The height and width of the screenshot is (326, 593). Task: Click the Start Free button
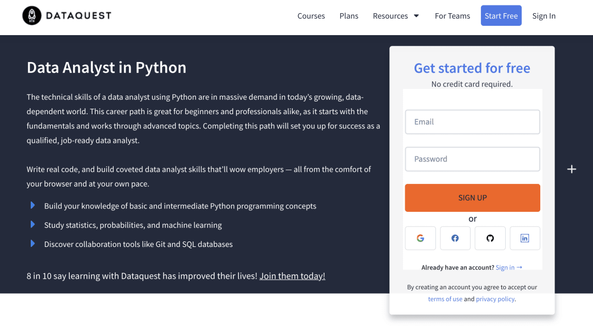pyautogui.click(x=501, y=15)
